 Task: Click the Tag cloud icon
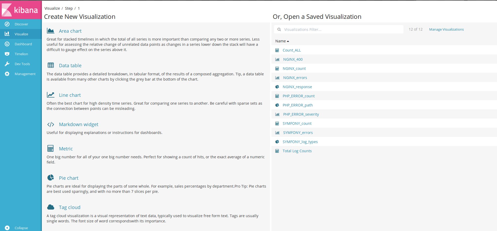(51, 207)
